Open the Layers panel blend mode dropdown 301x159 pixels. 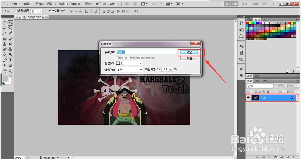260,86
